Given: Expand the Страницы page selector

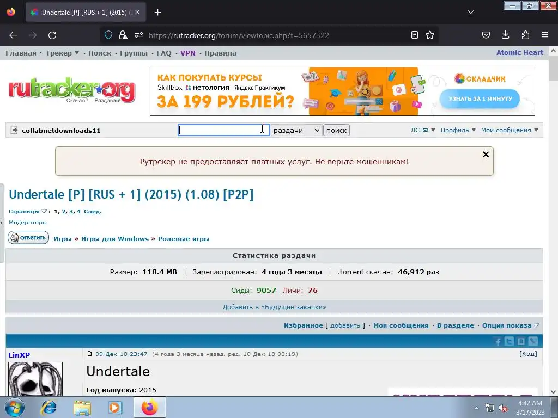Looking at the screenshot, I should 28,211.
